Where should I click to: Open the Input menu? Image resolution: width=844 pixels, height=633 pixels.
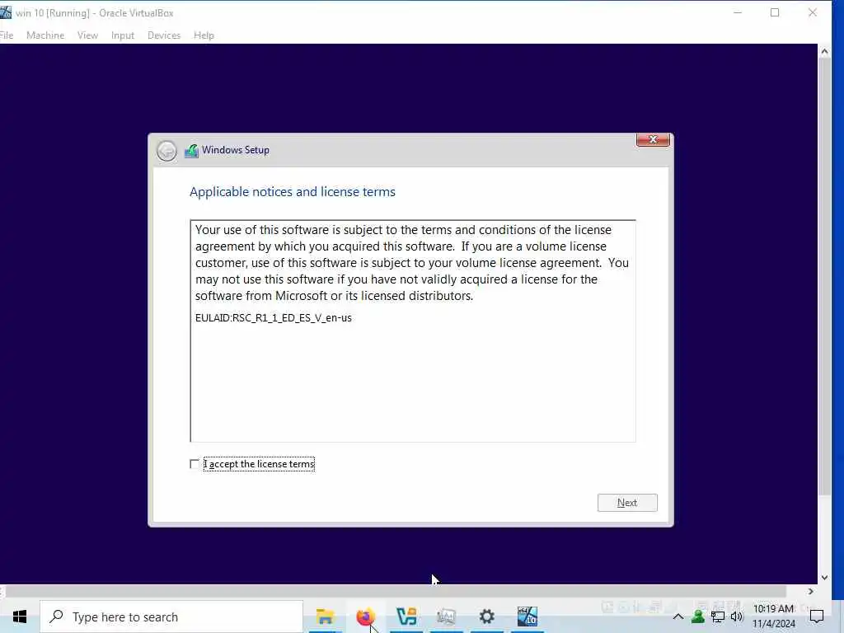[122, 35]
